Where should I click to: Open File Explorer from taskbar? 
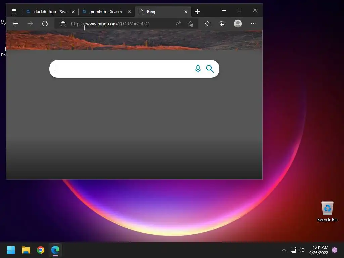[x=26, y=250]
